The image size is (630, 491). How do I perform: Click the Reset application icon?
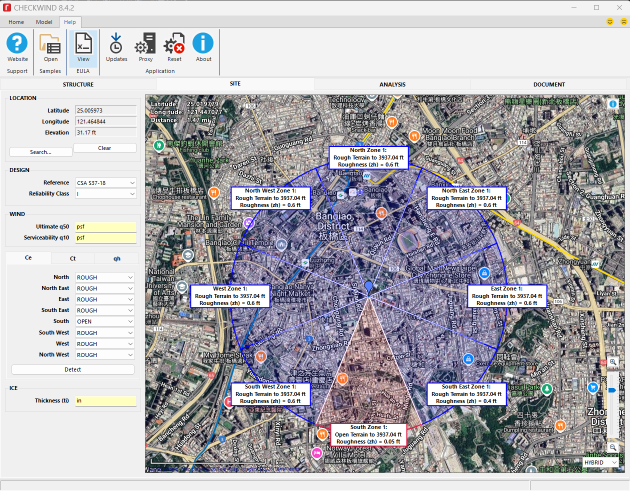[174, 43]
